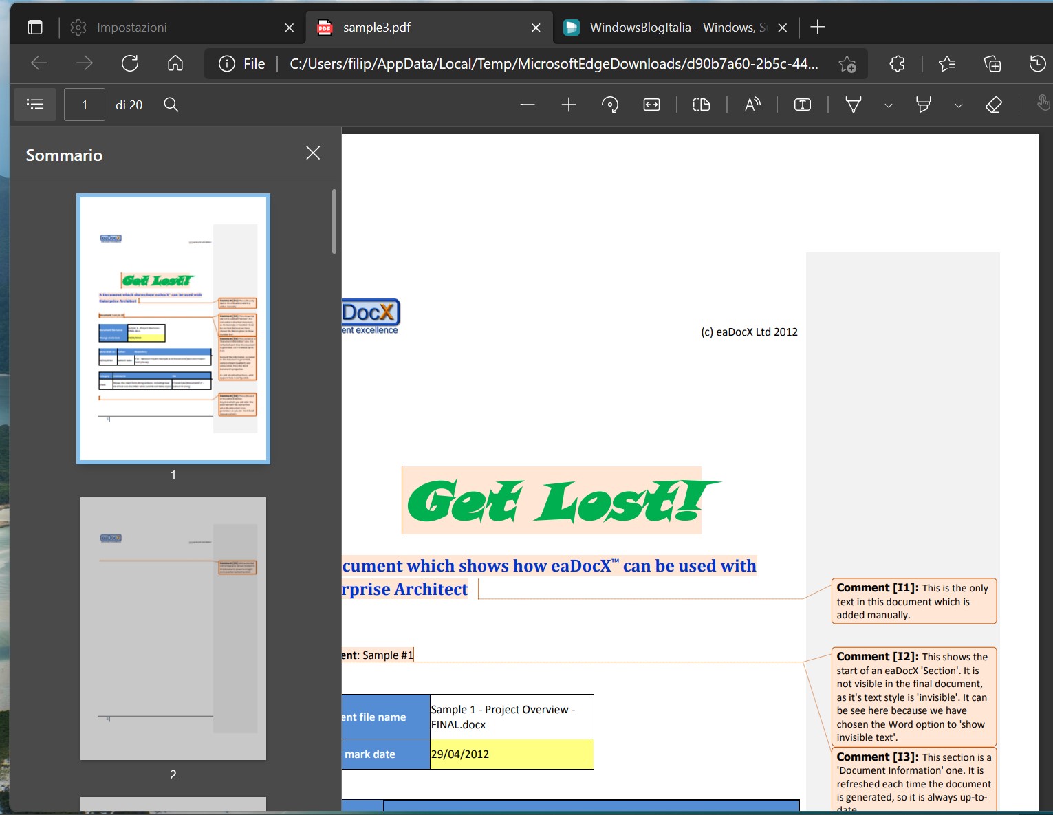
Task: Toggle the PDF table of contents sidebar
Action: (35, 105)
